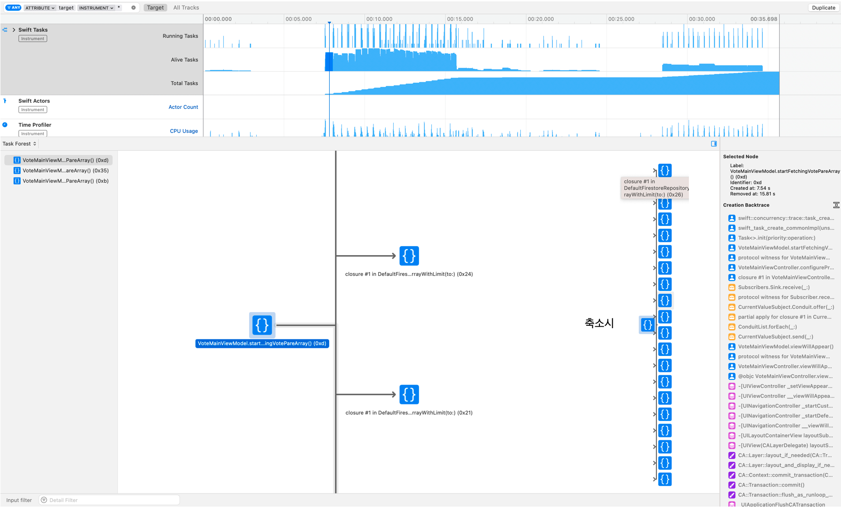Select the CPU Usage lane label
Image resolution: width=841 pixels, height=508 pixels.
(184, 131)
